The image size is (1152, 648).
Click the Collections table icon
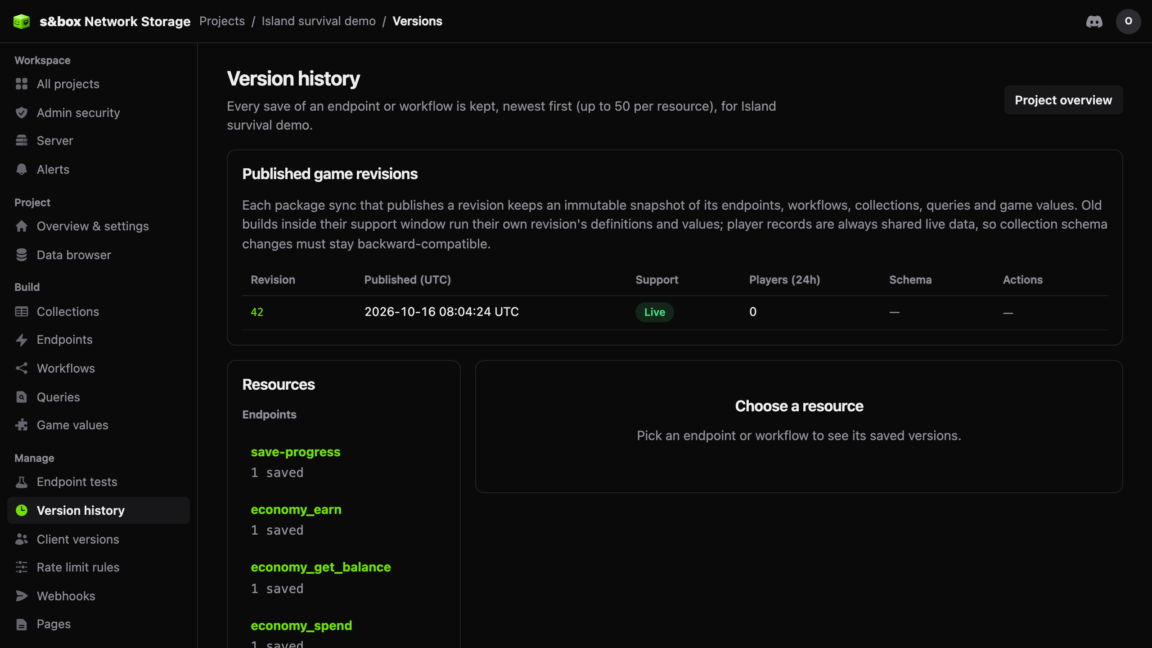tap(22, 311)
